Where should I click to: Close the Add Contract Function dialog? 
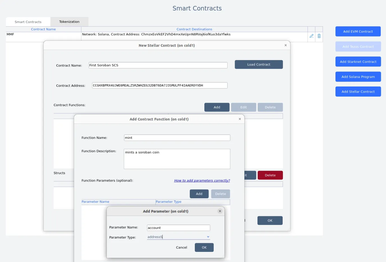point(240,119)
